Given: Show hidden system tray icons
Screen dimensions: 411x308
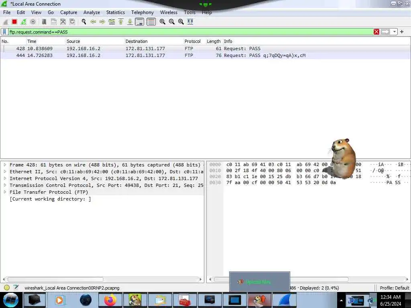Looking at the screenshot, I should (341, 300).
